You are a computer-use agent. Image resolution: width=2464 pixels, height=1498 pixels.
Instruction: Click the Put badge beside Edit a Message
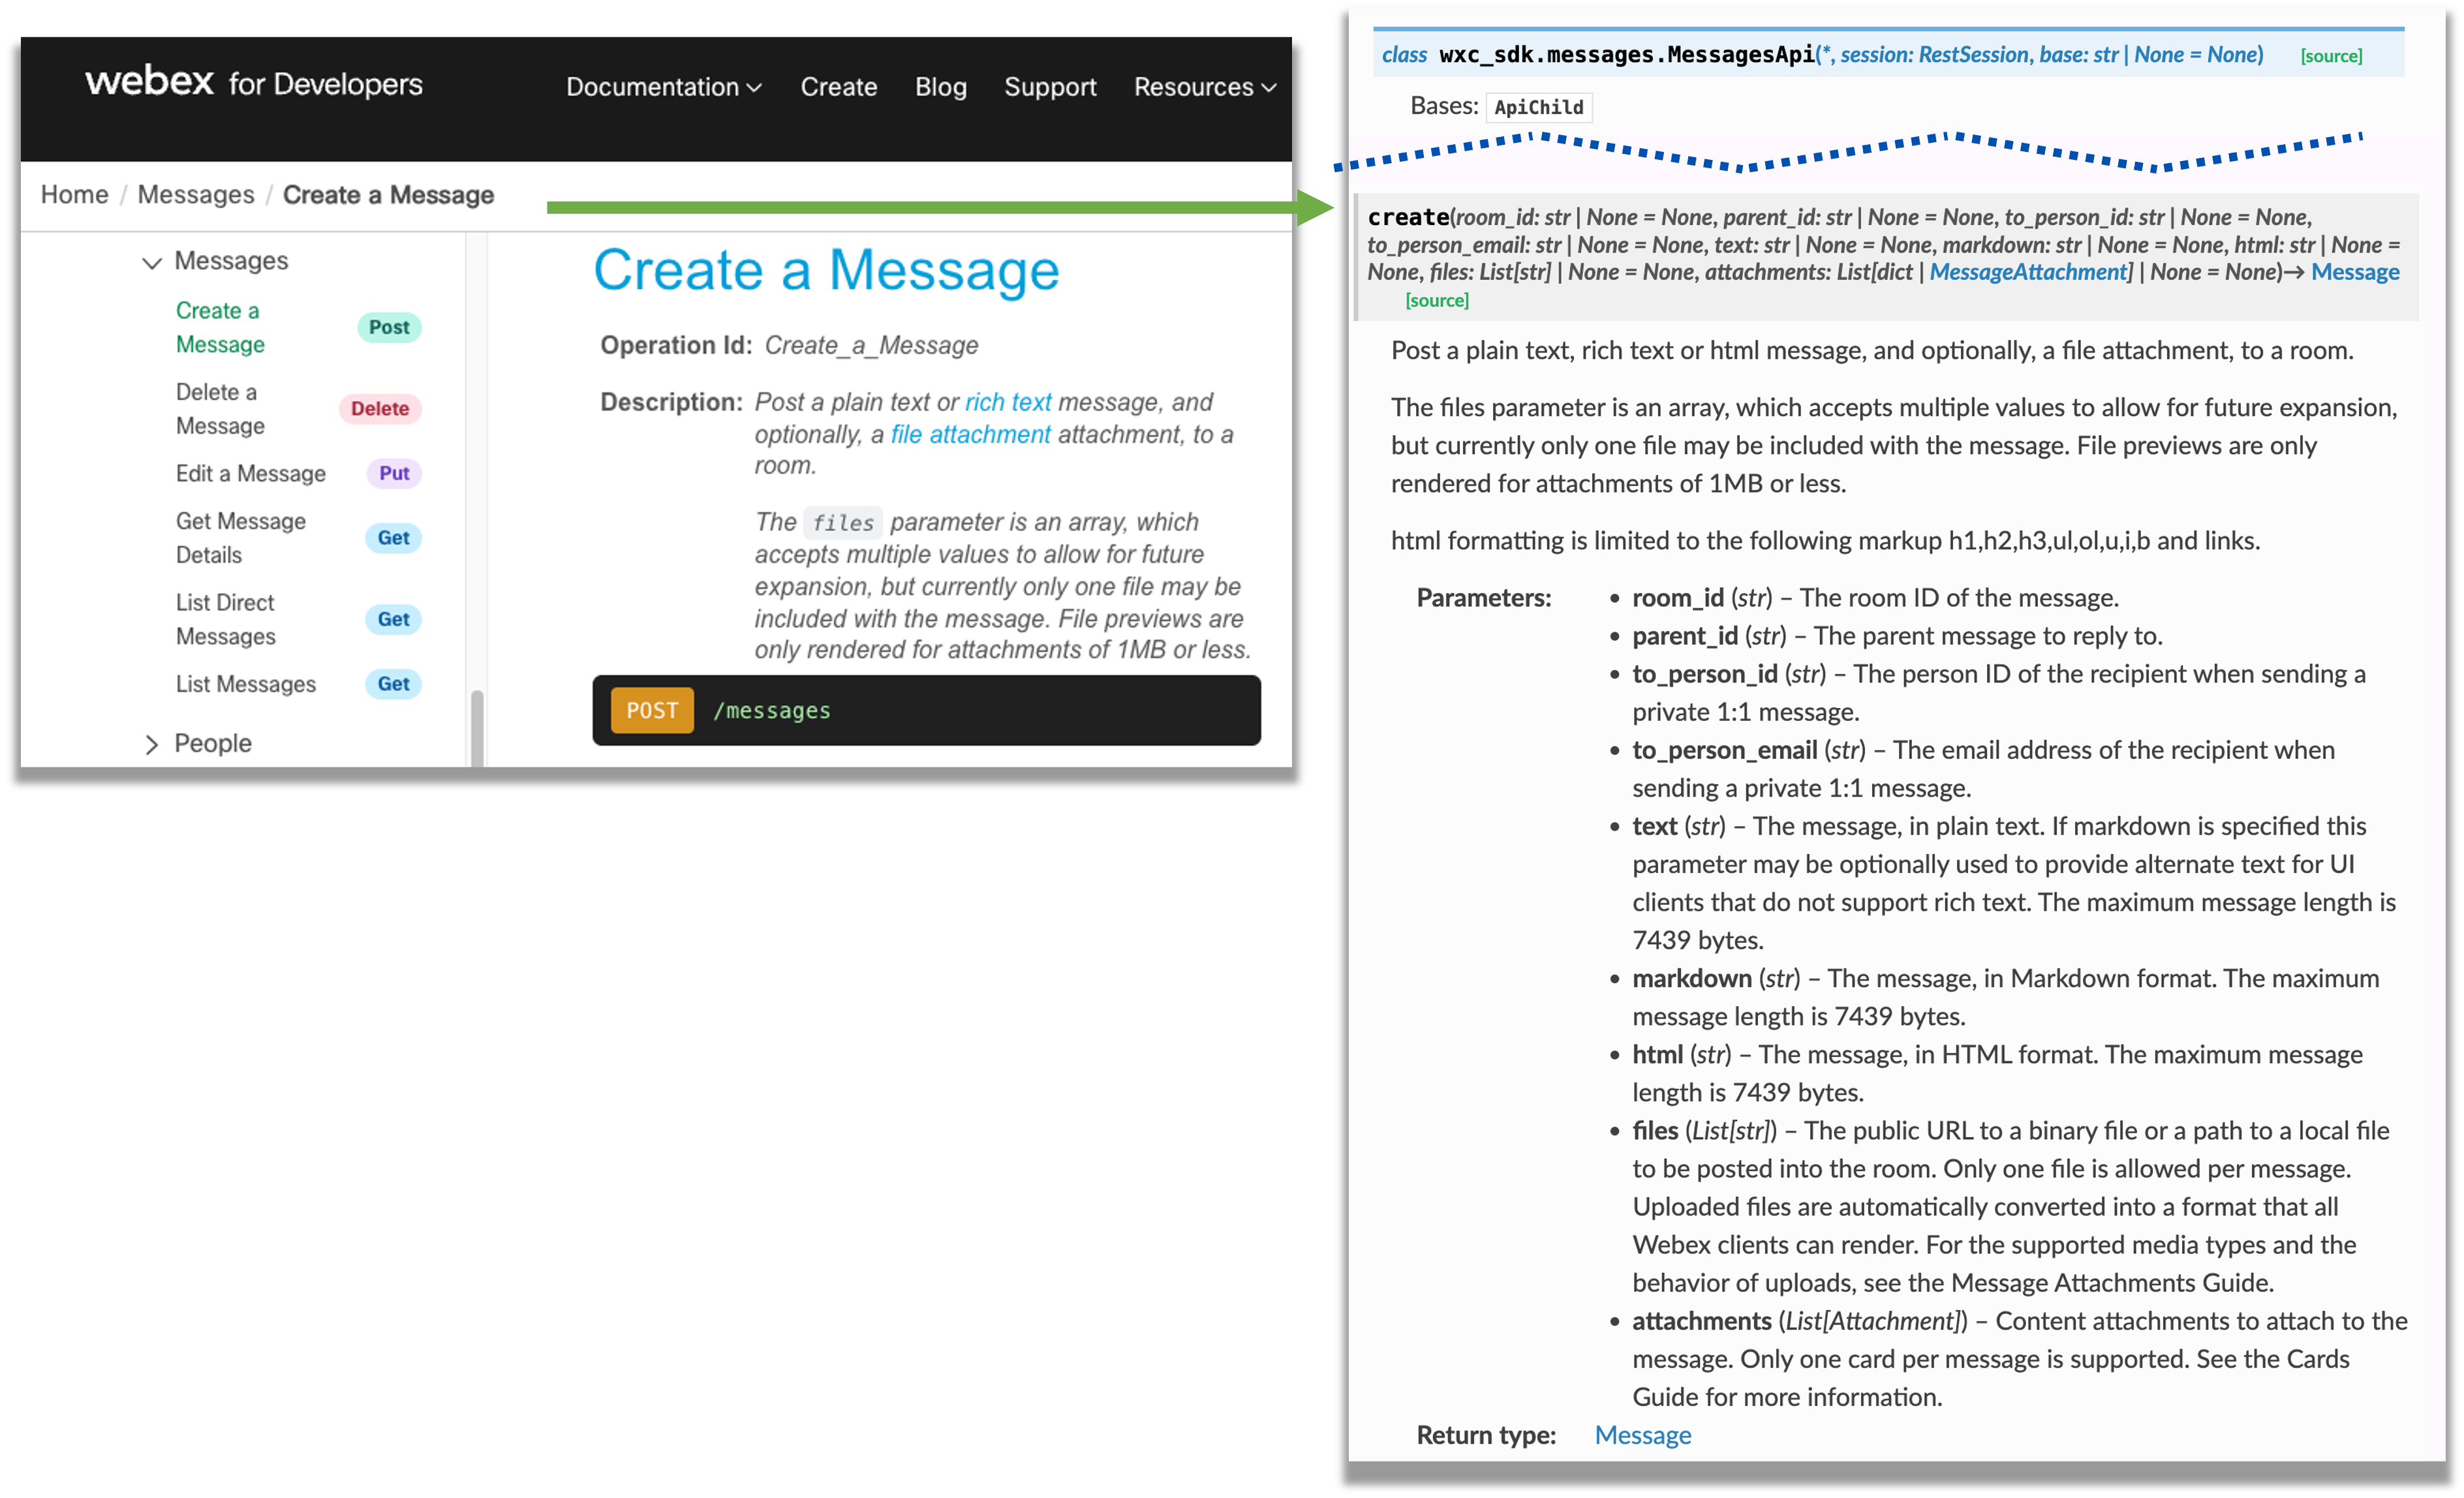coord(394,473)
